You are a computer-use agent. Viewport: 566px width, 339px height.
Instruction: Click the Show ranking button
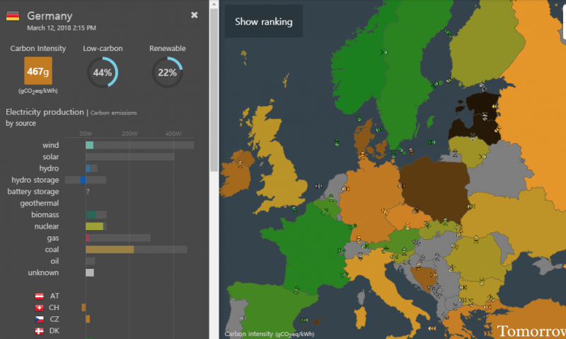point(264,22)
